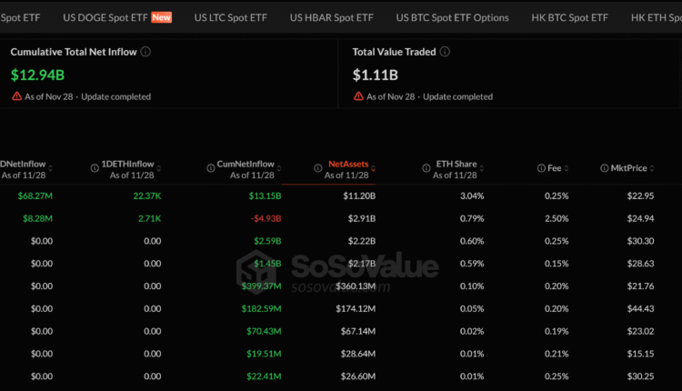
Task: Sort table by ETH Share column
Action: (x=480, y=168)
